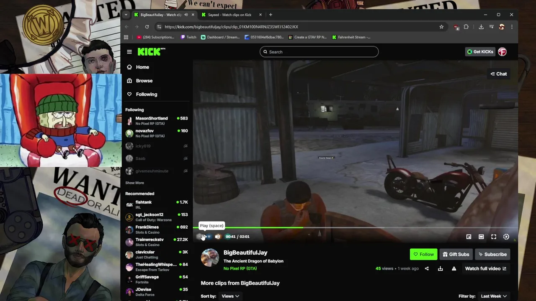This screenshot has height=301, width=536.
Task: Open the Fahrenheit Stream bookmark
Action: (x=351, y=37)
